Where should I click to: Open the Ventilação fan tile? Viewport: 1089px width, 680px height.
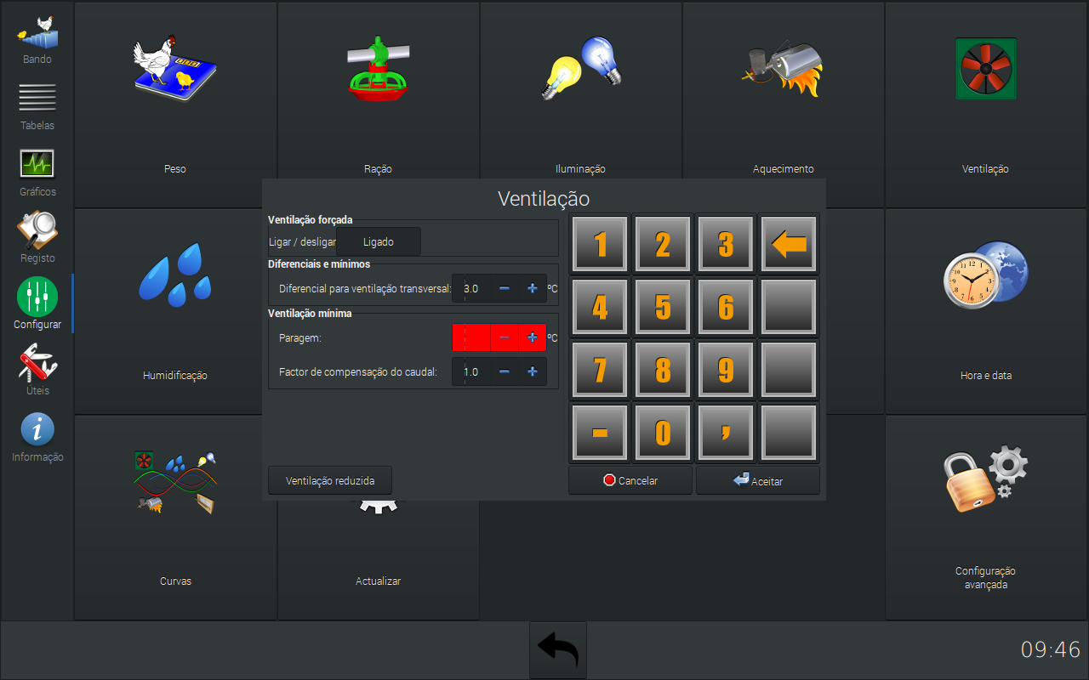tap(985, 104)
